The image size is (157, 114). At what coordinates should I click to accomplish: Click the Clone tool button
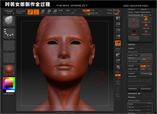131,12
